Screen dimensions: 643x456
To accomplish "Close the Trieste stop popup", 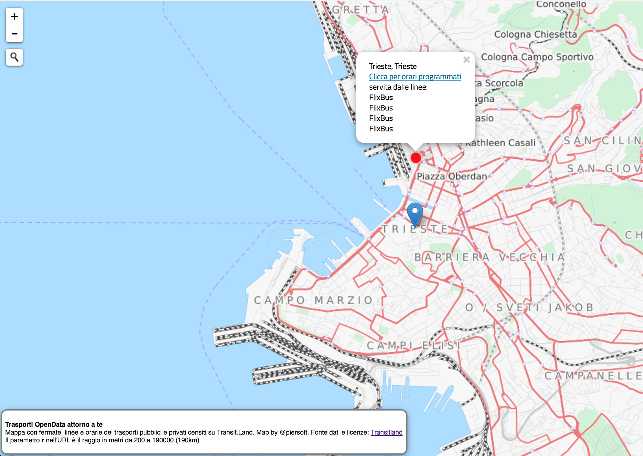I will (466, 60).
